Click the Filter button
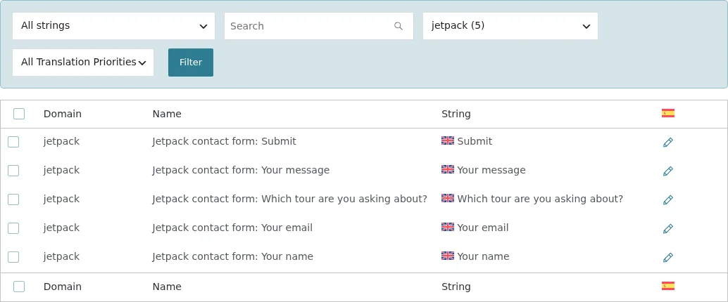Viewport: 728px width, 302px height. click(x=191, y=63)
